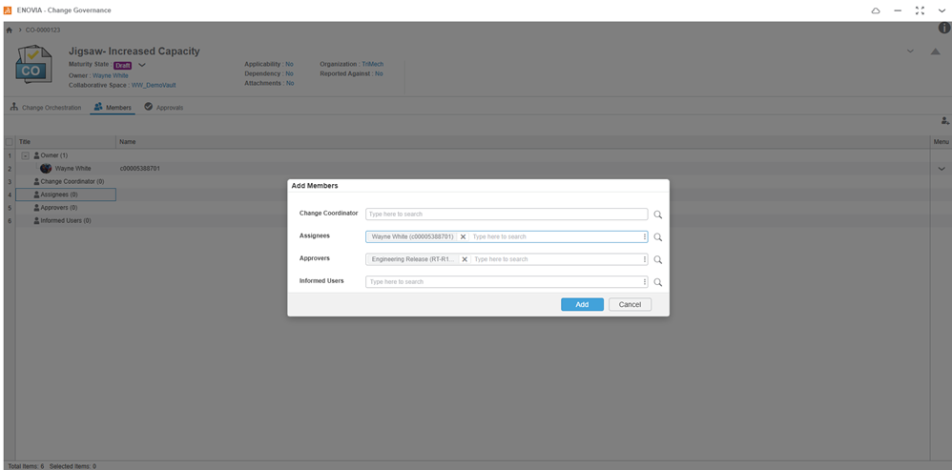Collapse the Owner tree group
The height and width of the screenshot is (470, 952).
pos(26,155)
